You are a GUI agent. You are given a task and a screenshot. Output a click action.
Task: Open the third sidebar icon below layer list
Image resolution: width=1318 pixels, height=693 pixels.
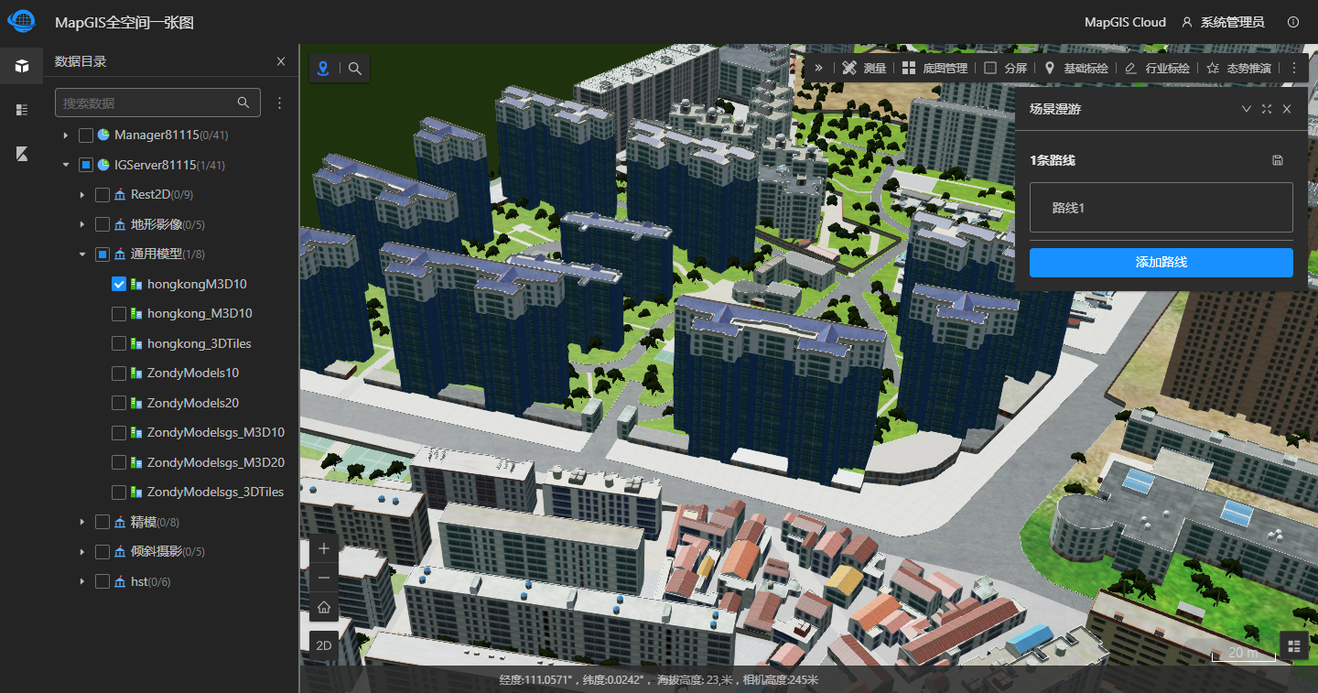pyautogui.click(x=22, y=154)
